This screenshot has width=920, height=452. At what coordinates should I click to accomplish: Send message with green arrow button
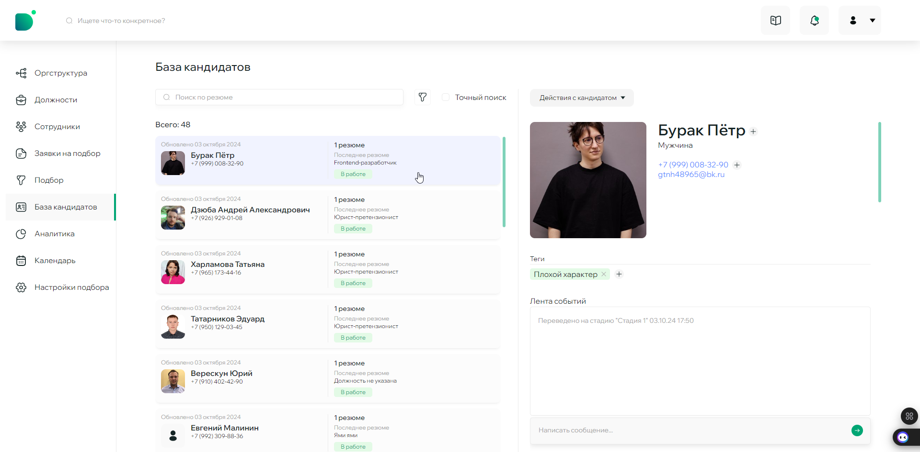857,430
